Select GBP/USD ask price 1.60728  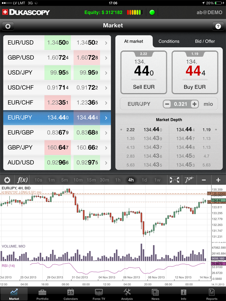tap(87, 58)
